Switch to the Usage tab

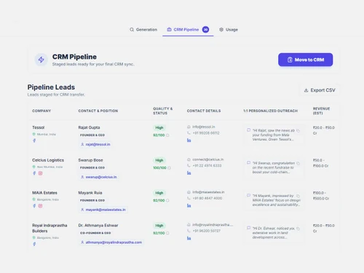click(x=229, y=30)
